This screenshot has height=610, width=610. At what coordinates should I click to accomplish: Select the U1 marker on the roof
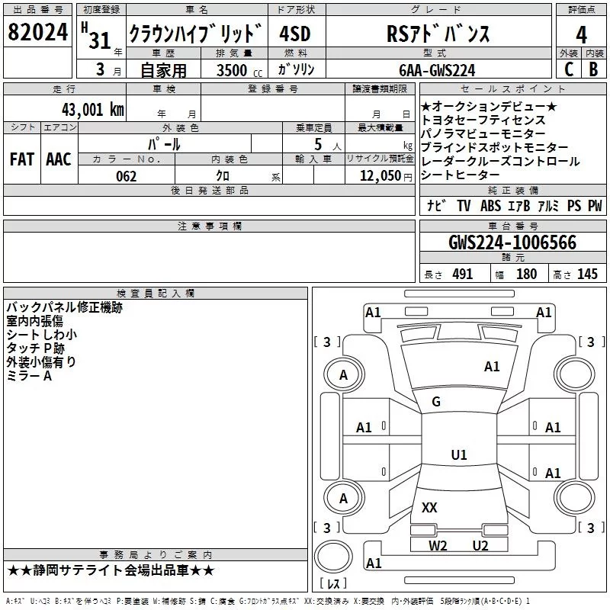(x=458, y=455)
